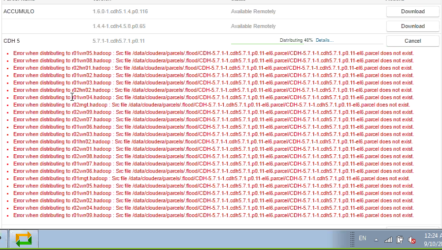
Task: Click the error line for r02wn09.hadoop
Action: tap(213, 112)
